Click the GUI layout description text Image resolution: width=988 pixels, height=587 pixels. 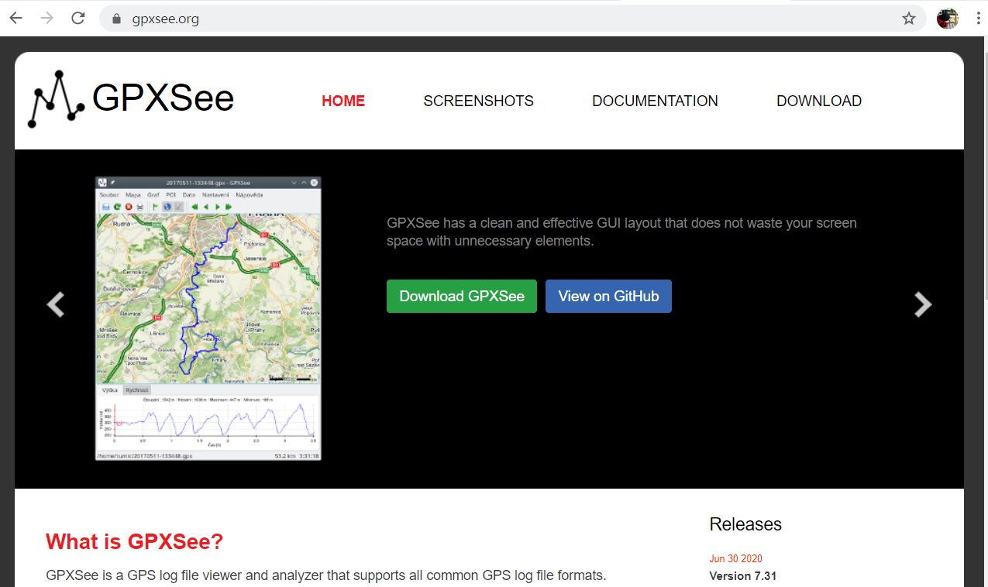pos(621,232)
